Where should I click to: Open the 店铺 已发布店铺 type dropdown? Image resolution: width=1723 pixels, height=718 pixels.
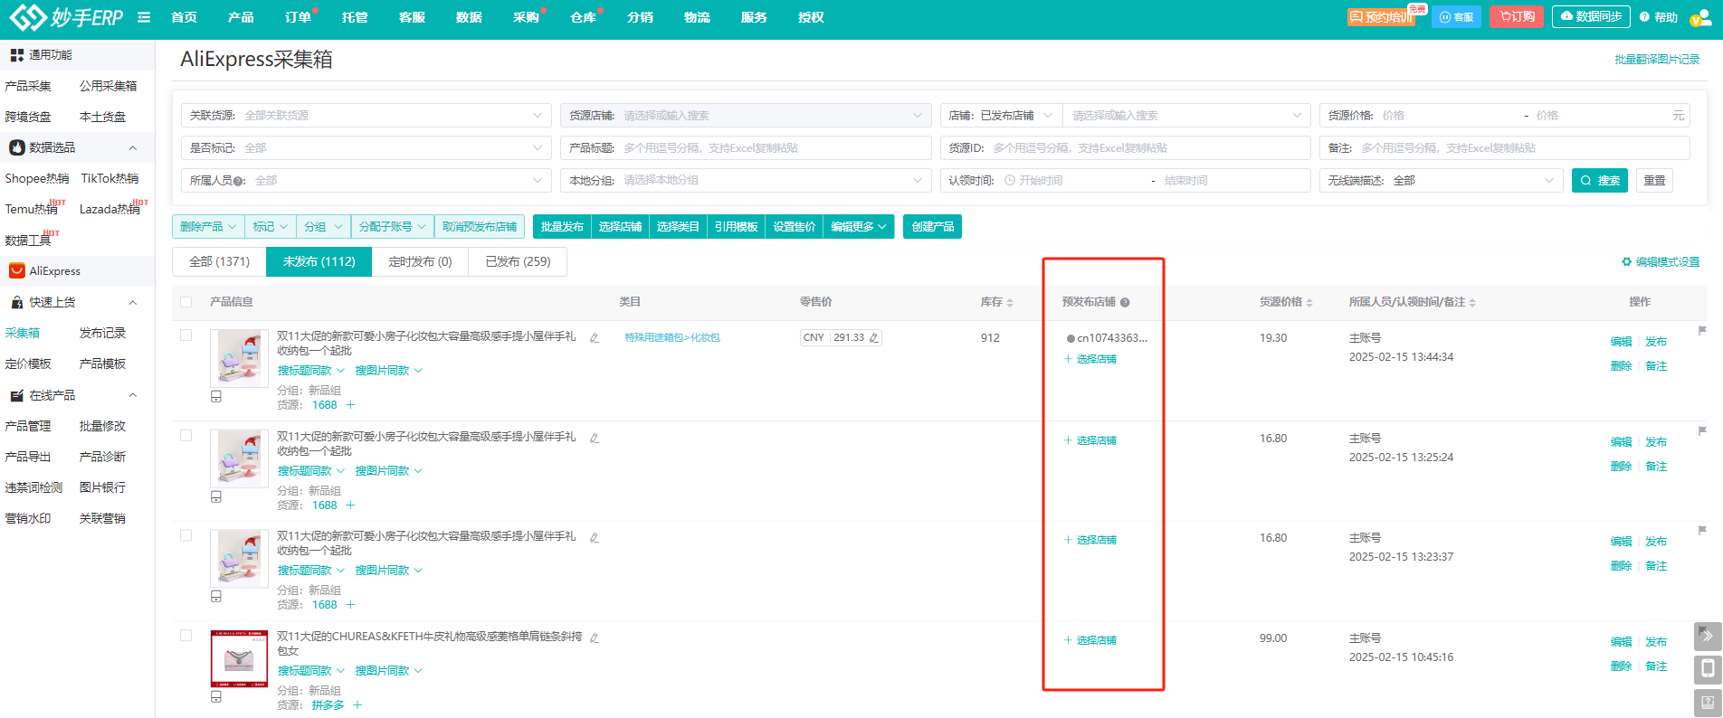[x=1001, y=115]
